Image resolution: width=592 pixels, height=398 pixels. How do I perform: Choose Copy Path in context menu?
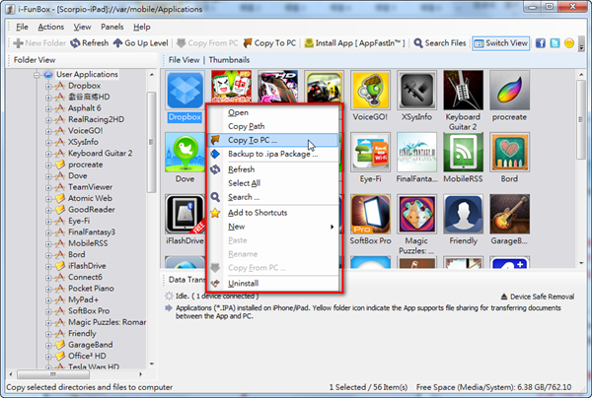[272, 126]
